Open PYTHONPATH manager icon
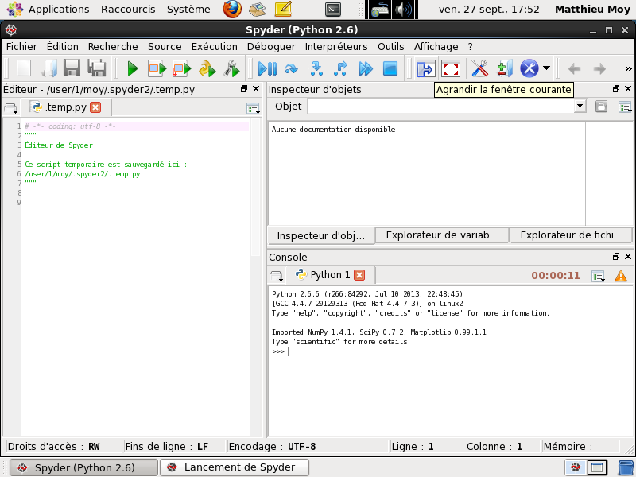This screenshot has height=477, width=636. tap(505, 68)
